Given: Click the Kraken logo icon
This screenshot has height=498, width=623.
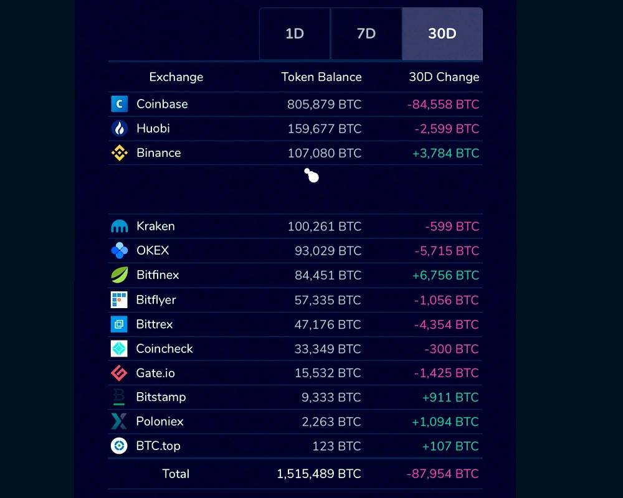Looking at the screenshot, I should (119, 227).
